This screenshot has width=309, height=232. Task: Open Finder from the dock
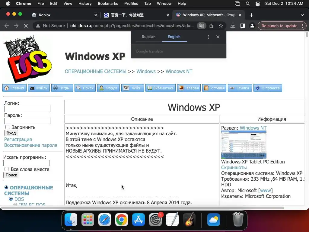pyautogui.click(x=71, y=220)
